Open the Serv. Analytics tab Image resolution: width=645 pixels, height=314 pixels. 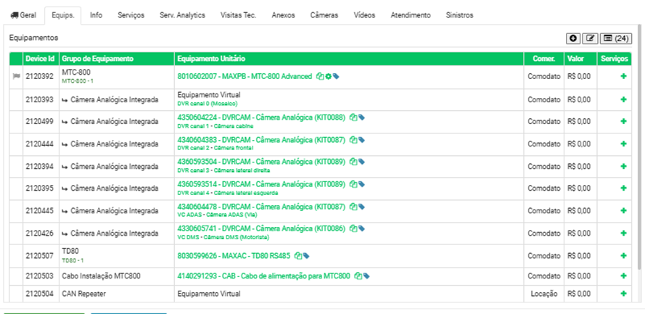[x=182, y=15]
